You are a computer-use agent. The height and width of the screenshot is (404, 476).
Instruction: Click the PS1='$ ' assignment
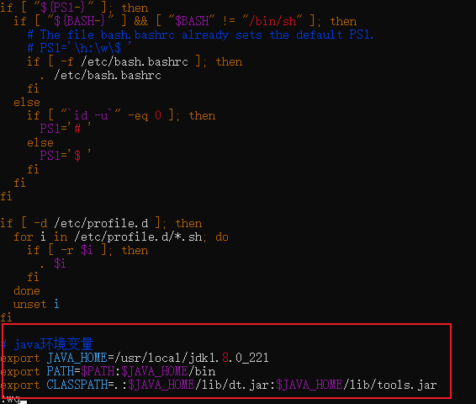click(x=66, y=156)
